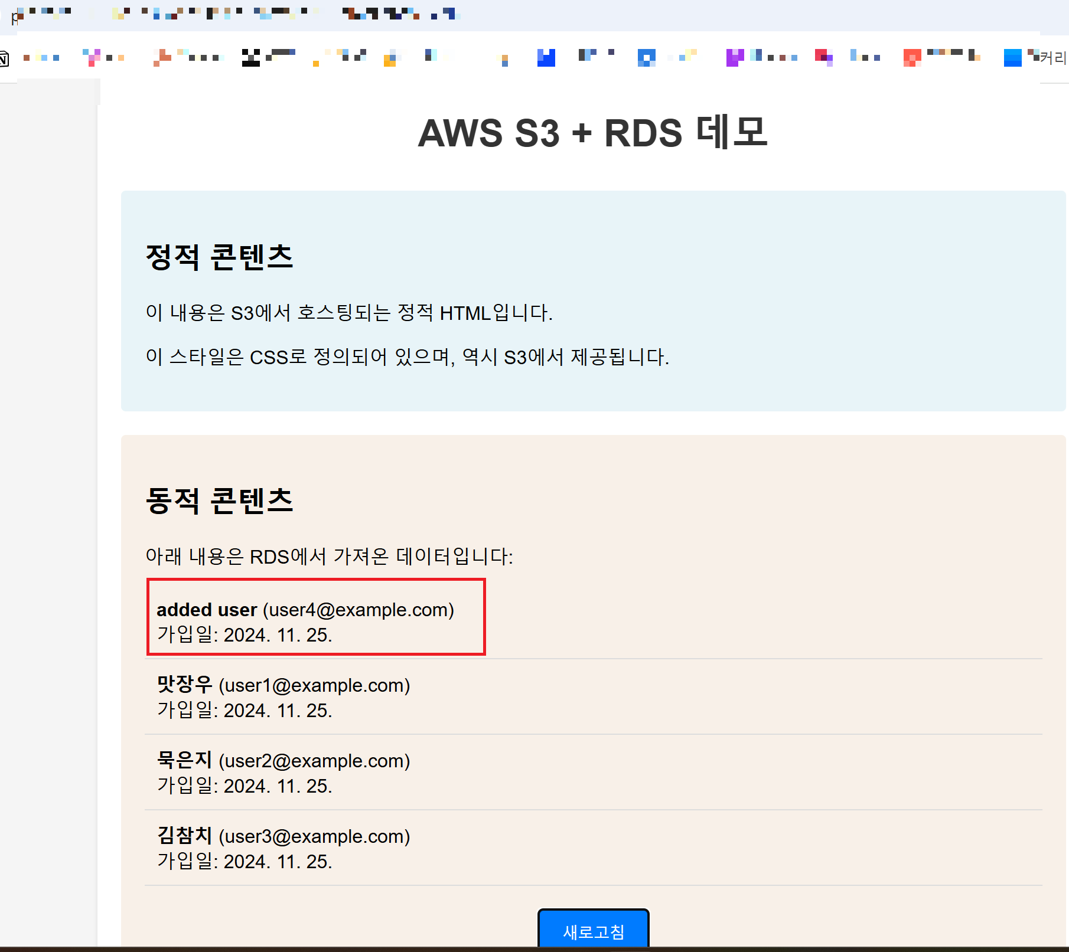Click the user name 맛장우
The width and height of the screenshot is (1069, 952).
(184, 685)
